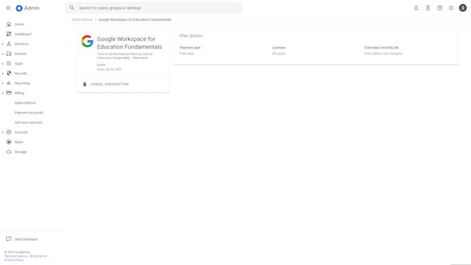Click Subscriptions breadcrumb link
The height and width of the screenshot is (265, 471).
(82, 19)
